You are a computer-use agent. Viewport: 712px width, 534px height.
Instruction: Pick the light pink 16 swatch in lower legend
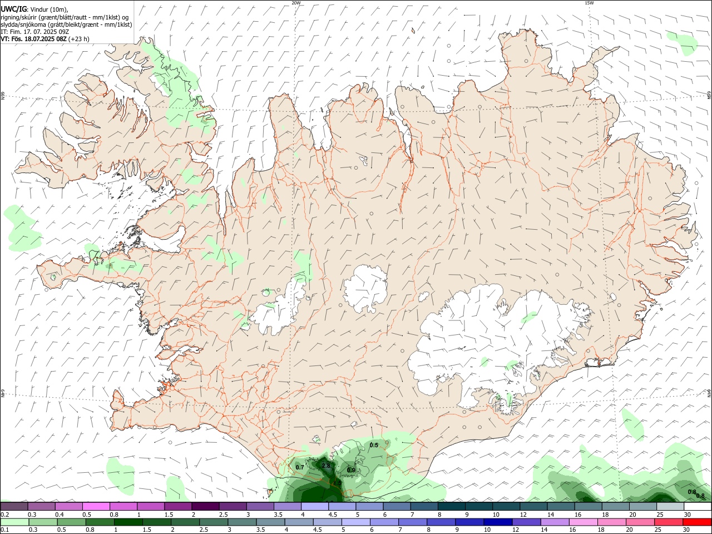click(583, 522)
